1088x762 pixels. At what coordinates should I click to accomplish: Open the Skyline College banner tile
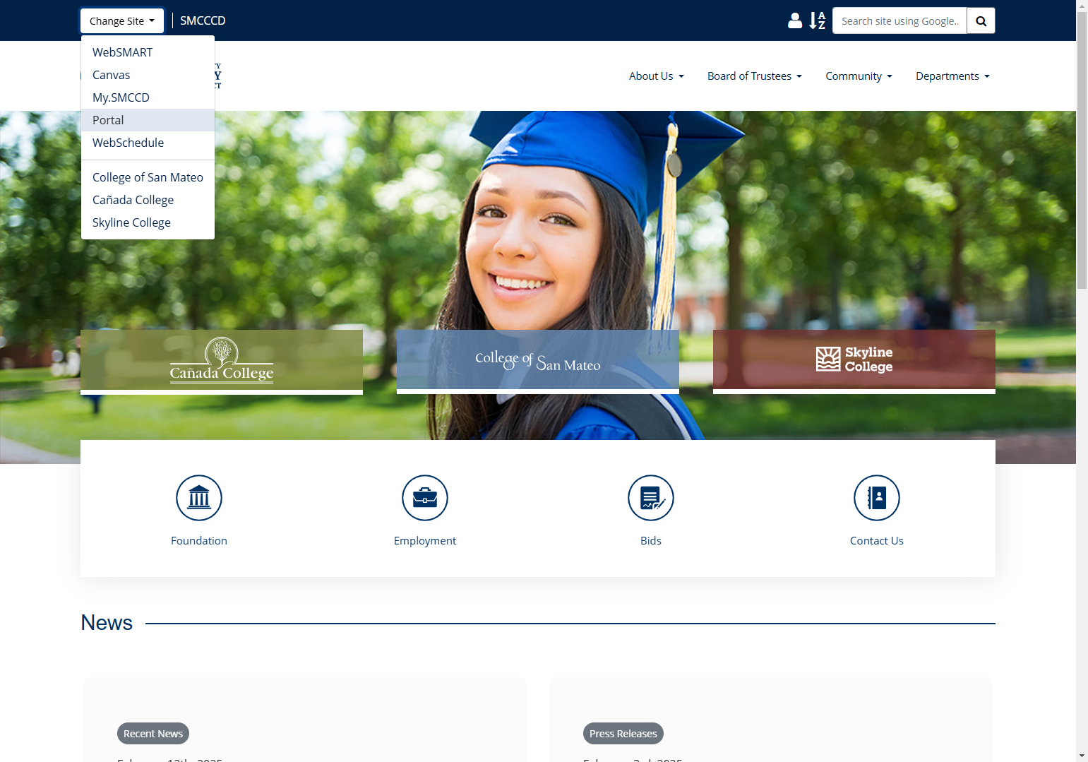pos(854,362)
